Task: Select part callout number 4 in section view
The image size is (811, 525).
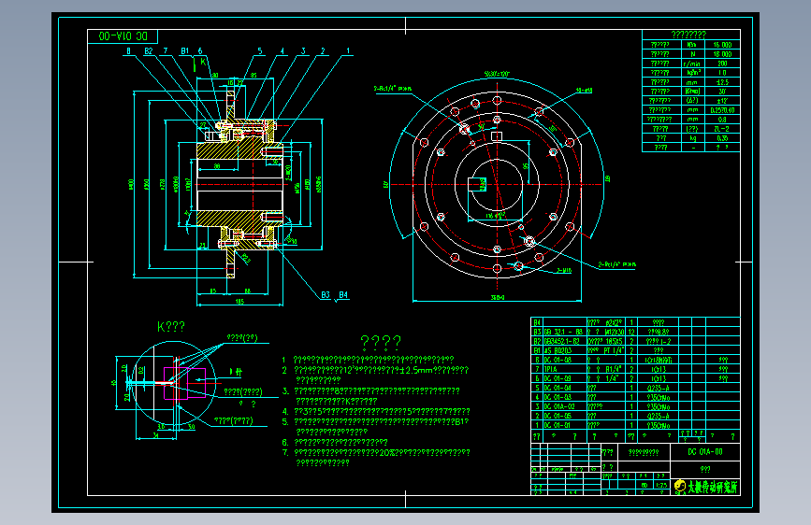Action: 282,51
